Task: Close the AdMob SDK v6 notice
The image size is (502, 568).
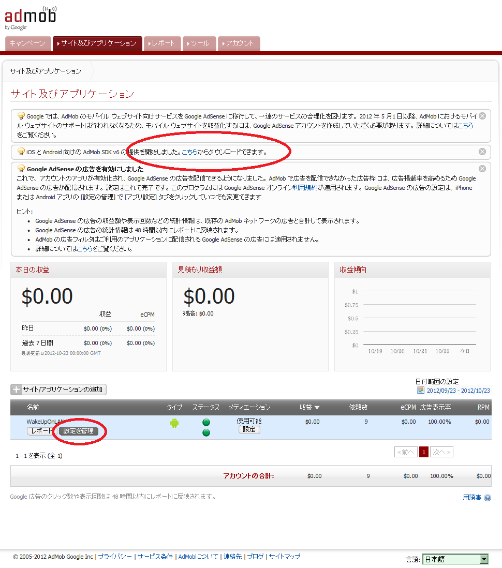Action: pos(482,152)
